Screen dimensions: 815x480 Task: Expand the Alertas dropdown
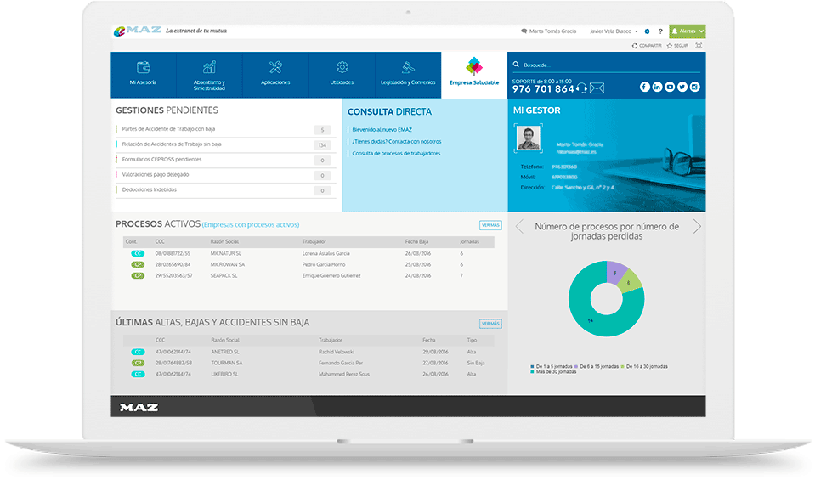tap(687, 31)
